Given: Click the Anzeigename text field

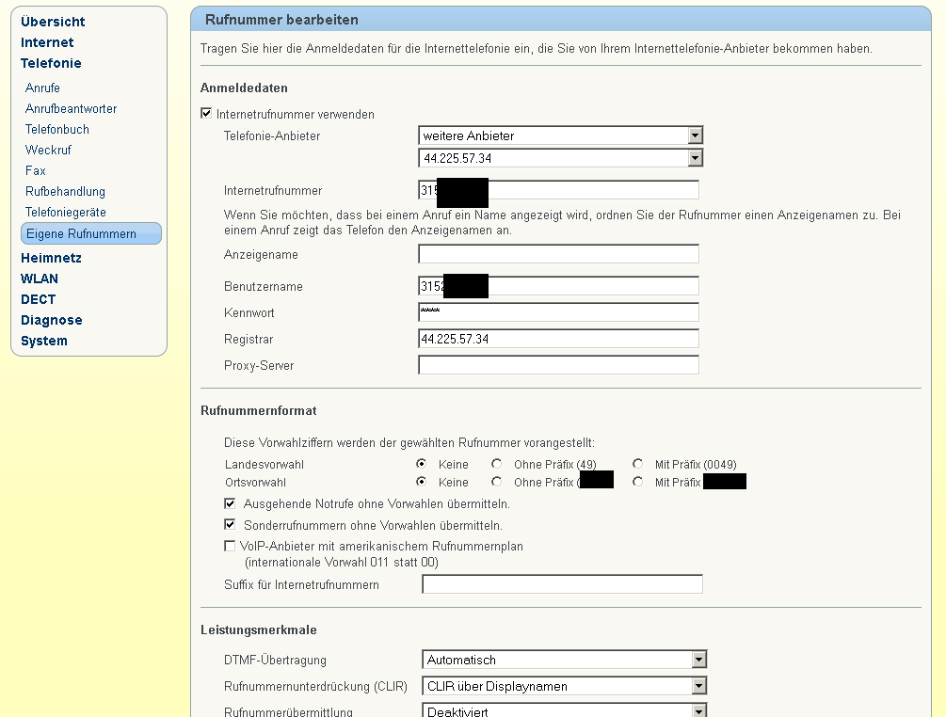Looking at the screenshot, I should [x=558, y=254].
